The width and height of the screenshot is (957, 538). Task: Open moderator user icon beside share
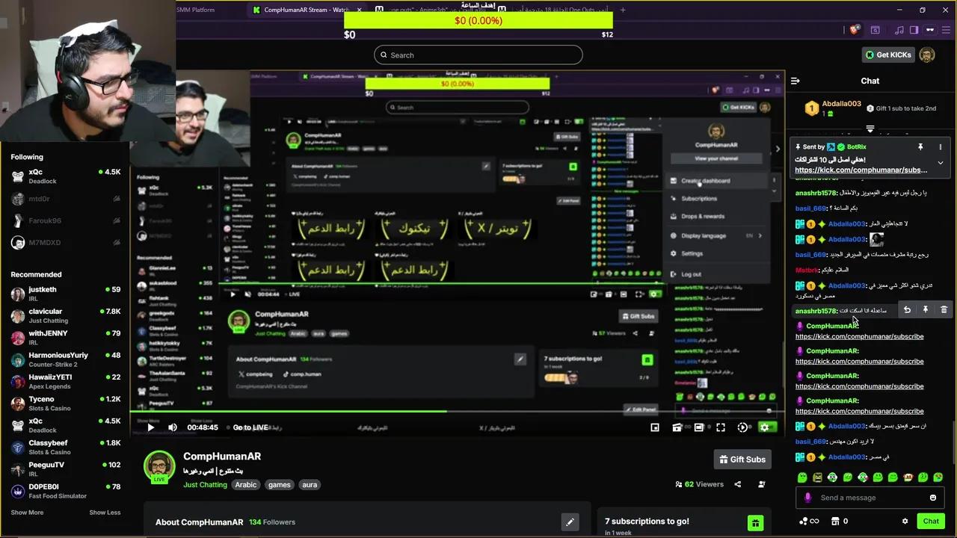click(762, 484)
